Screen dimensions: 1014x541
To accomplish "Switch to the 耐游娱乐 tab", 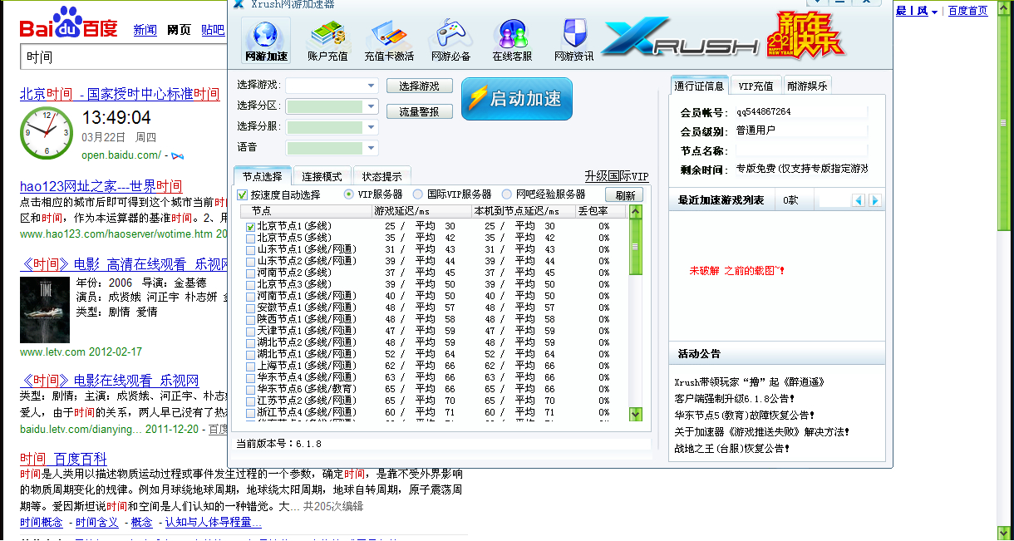I will (x=806, y=86).
